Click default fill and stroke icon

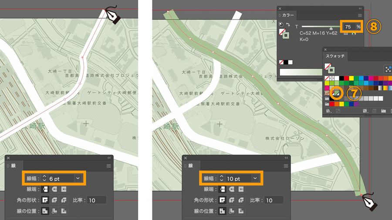click(x=281, y=24)
